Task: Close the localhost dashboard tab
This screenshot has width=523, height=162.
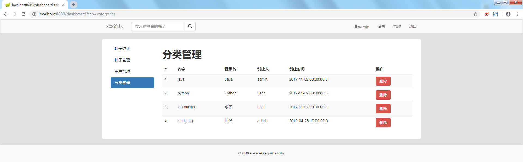Action: click(63, 5)
